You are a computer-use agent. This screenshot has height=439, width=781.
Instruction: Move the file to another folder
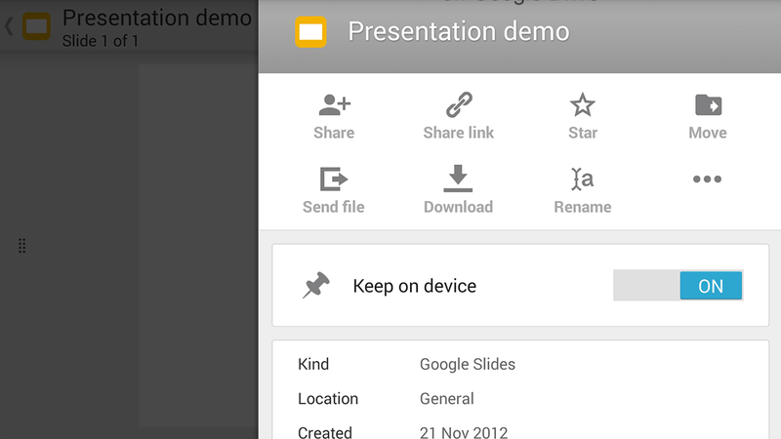[x=708, y=116]
